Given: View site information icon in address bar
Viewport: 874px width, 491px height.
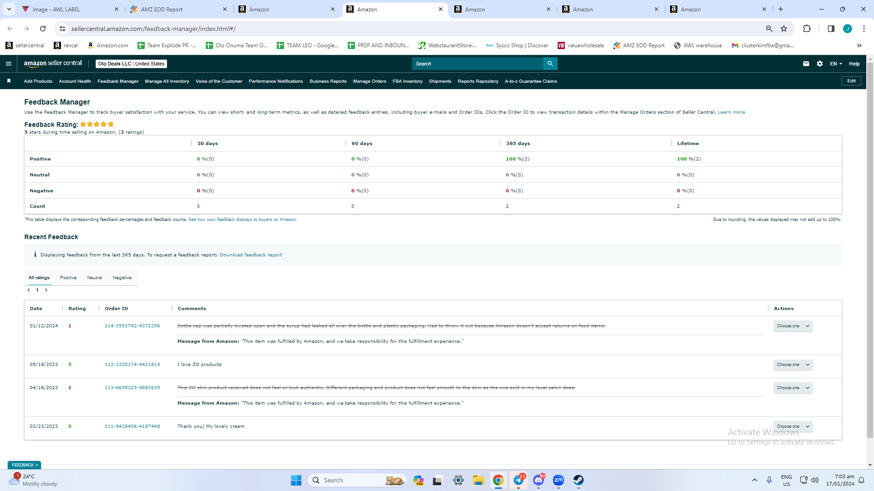Looking at the screenshot, I should pyautogui.click(x=62, y=29).
